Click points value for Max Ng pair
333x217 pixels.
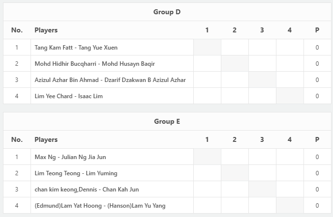[317, 157]
